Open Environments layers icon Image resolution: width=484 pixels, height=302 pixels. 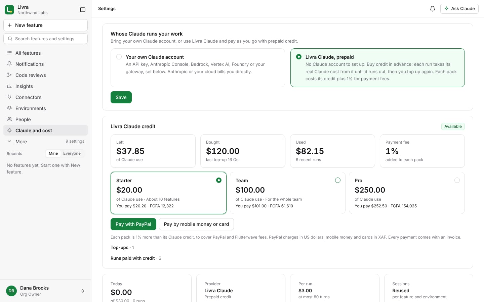point(9,108)
